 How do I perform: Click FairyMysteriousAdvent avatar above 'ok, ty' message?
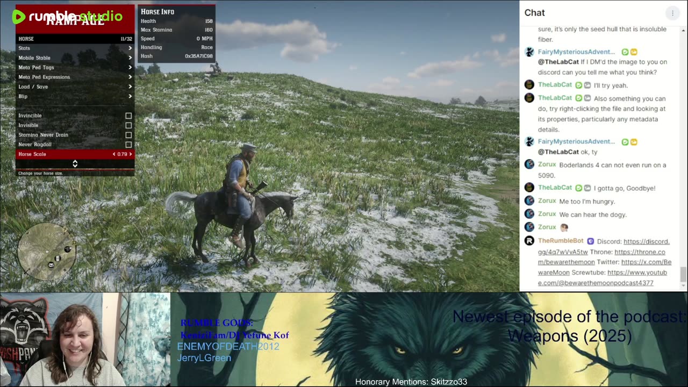click(529, 142)
